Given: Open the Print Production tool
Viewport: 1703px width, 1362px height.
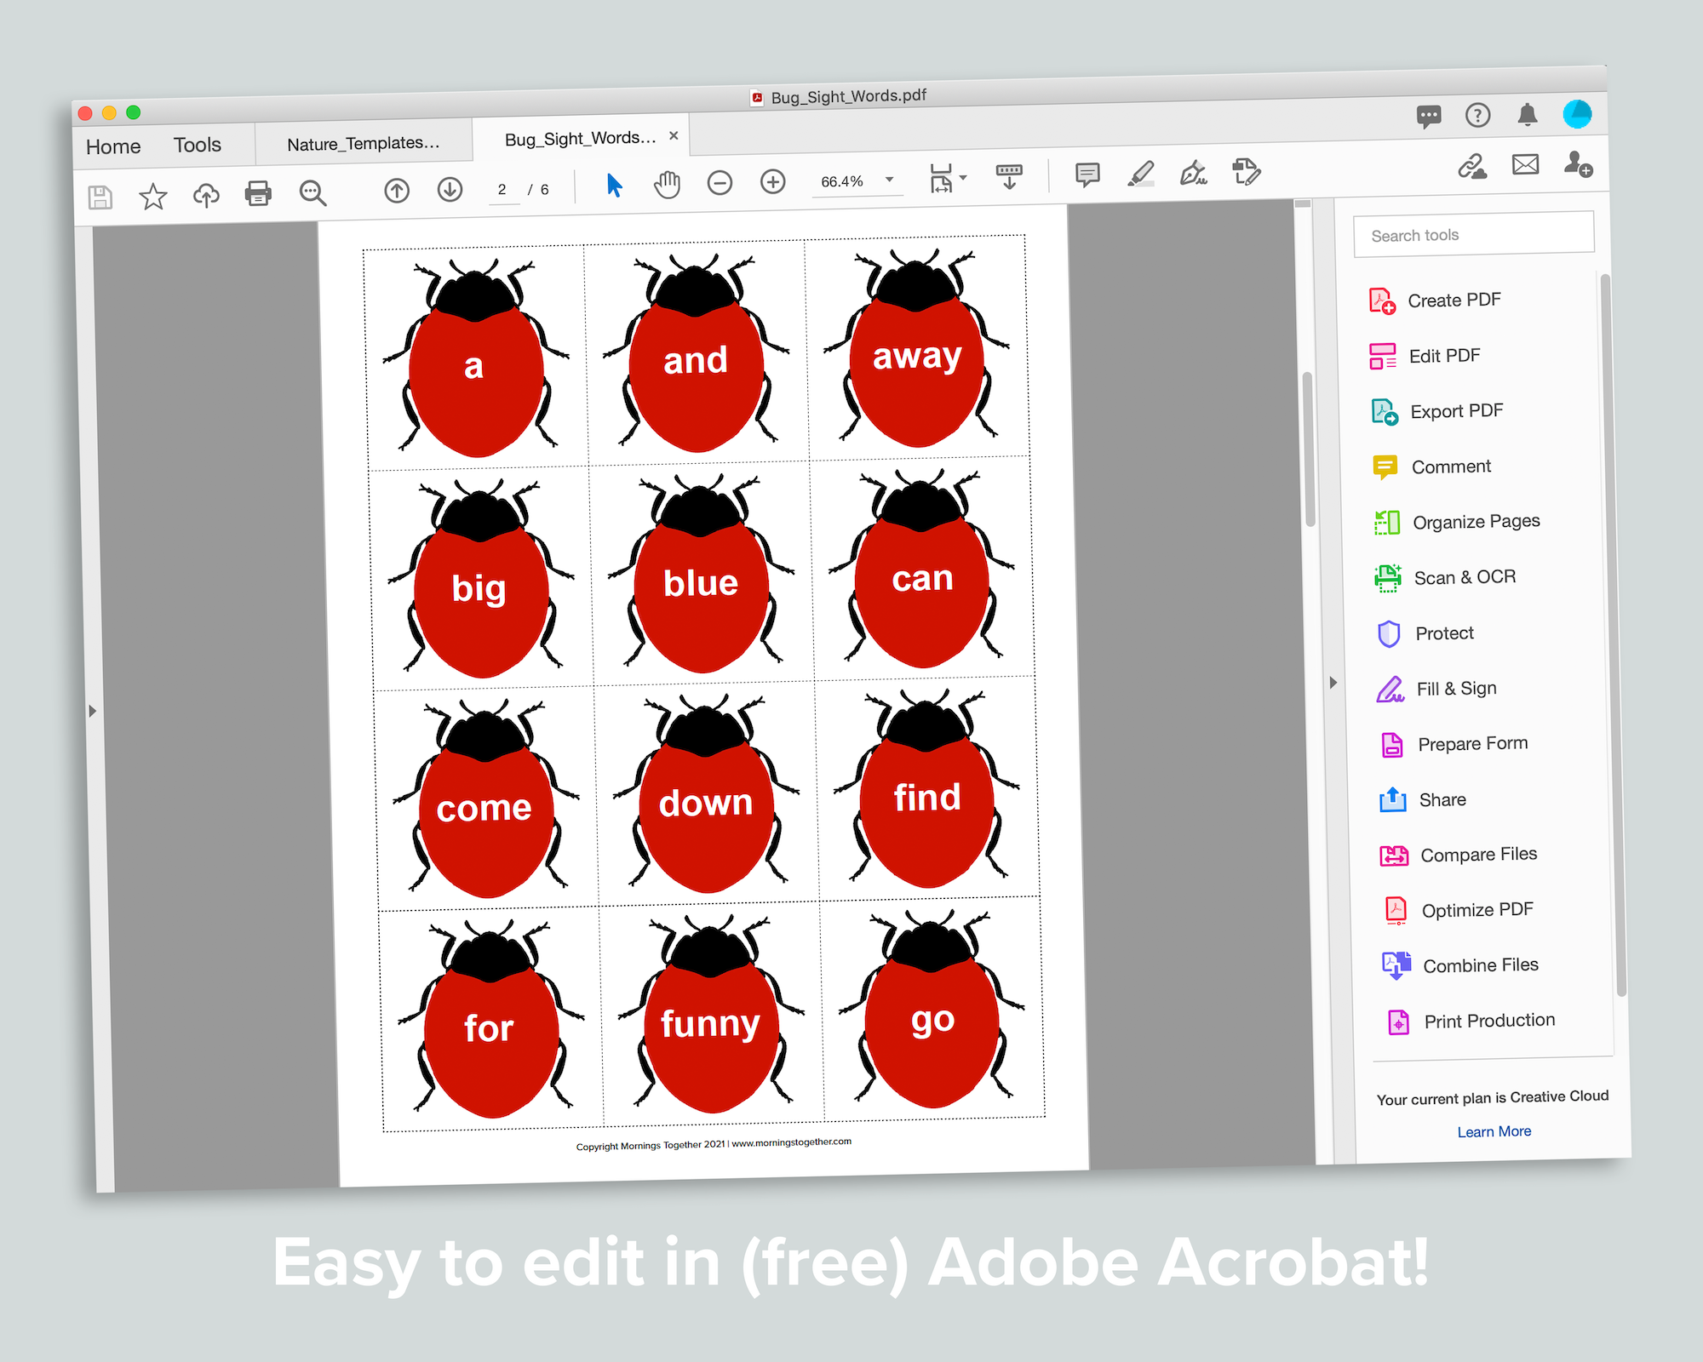Looking at the screenshot, I should 1471,1021.
